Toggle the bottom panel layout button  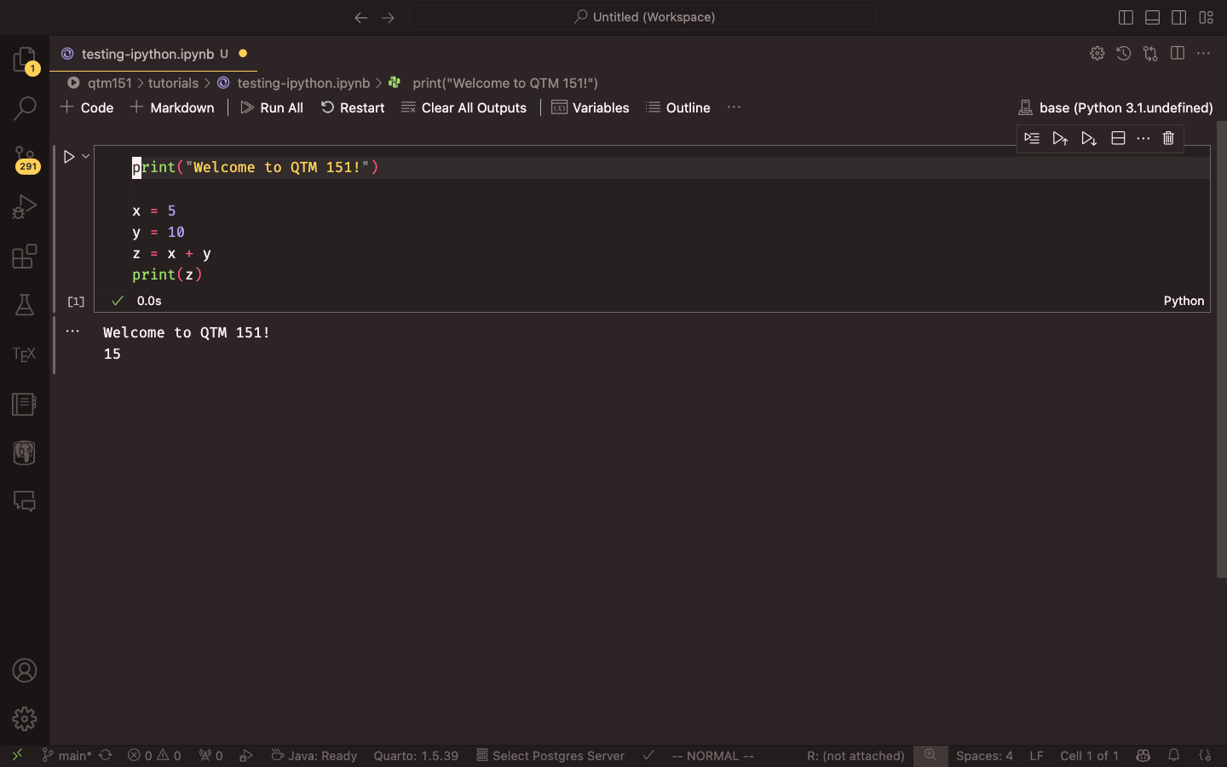point(1152,17)
